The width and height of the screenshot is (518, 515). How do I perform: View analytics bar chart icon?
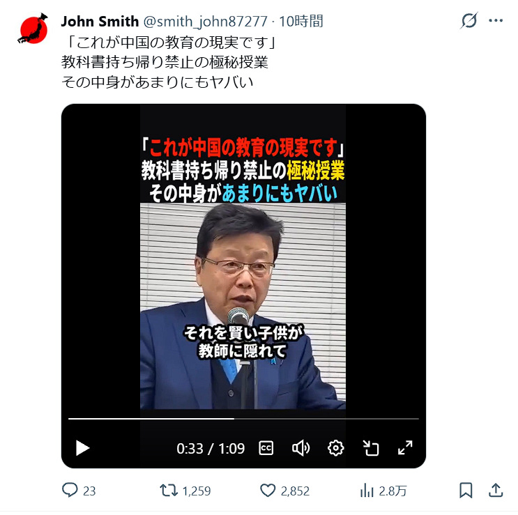(x=383, y=491)
